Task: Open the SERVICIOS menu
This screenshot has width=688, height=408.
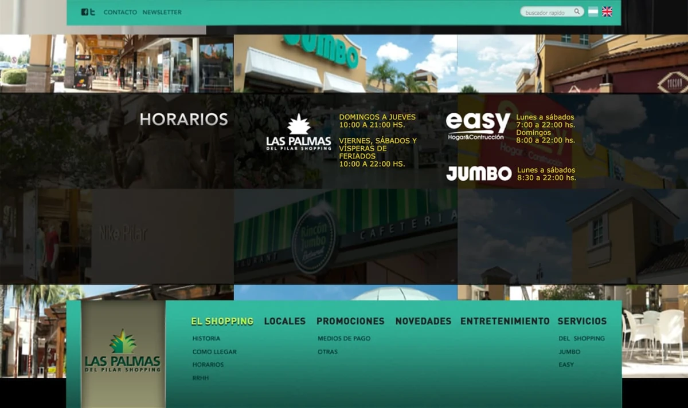Action: [582, 321]
